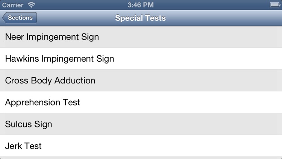This screenshot has width=282, height=159.
Task: Tap the Carrier label in status bar
Action: coord(12,5)
